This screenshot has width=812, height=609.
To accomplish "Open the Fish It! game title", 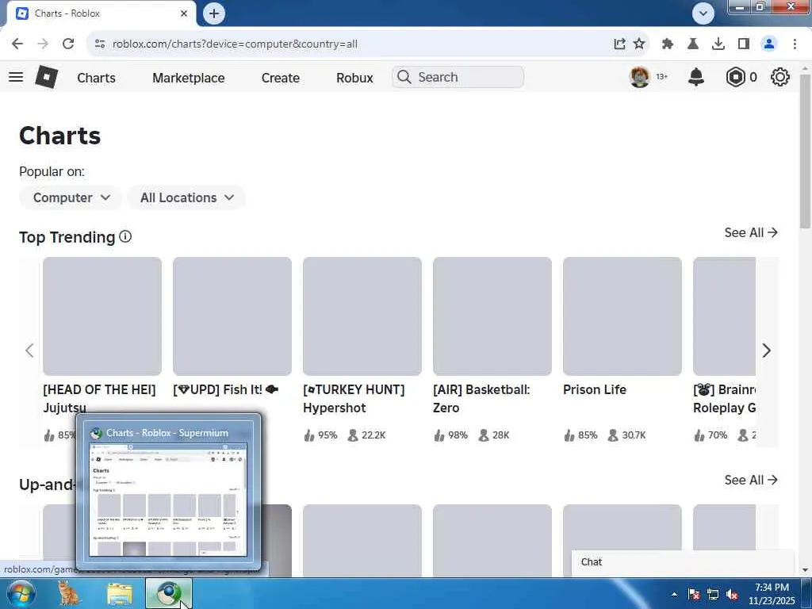I will (226, 389).
